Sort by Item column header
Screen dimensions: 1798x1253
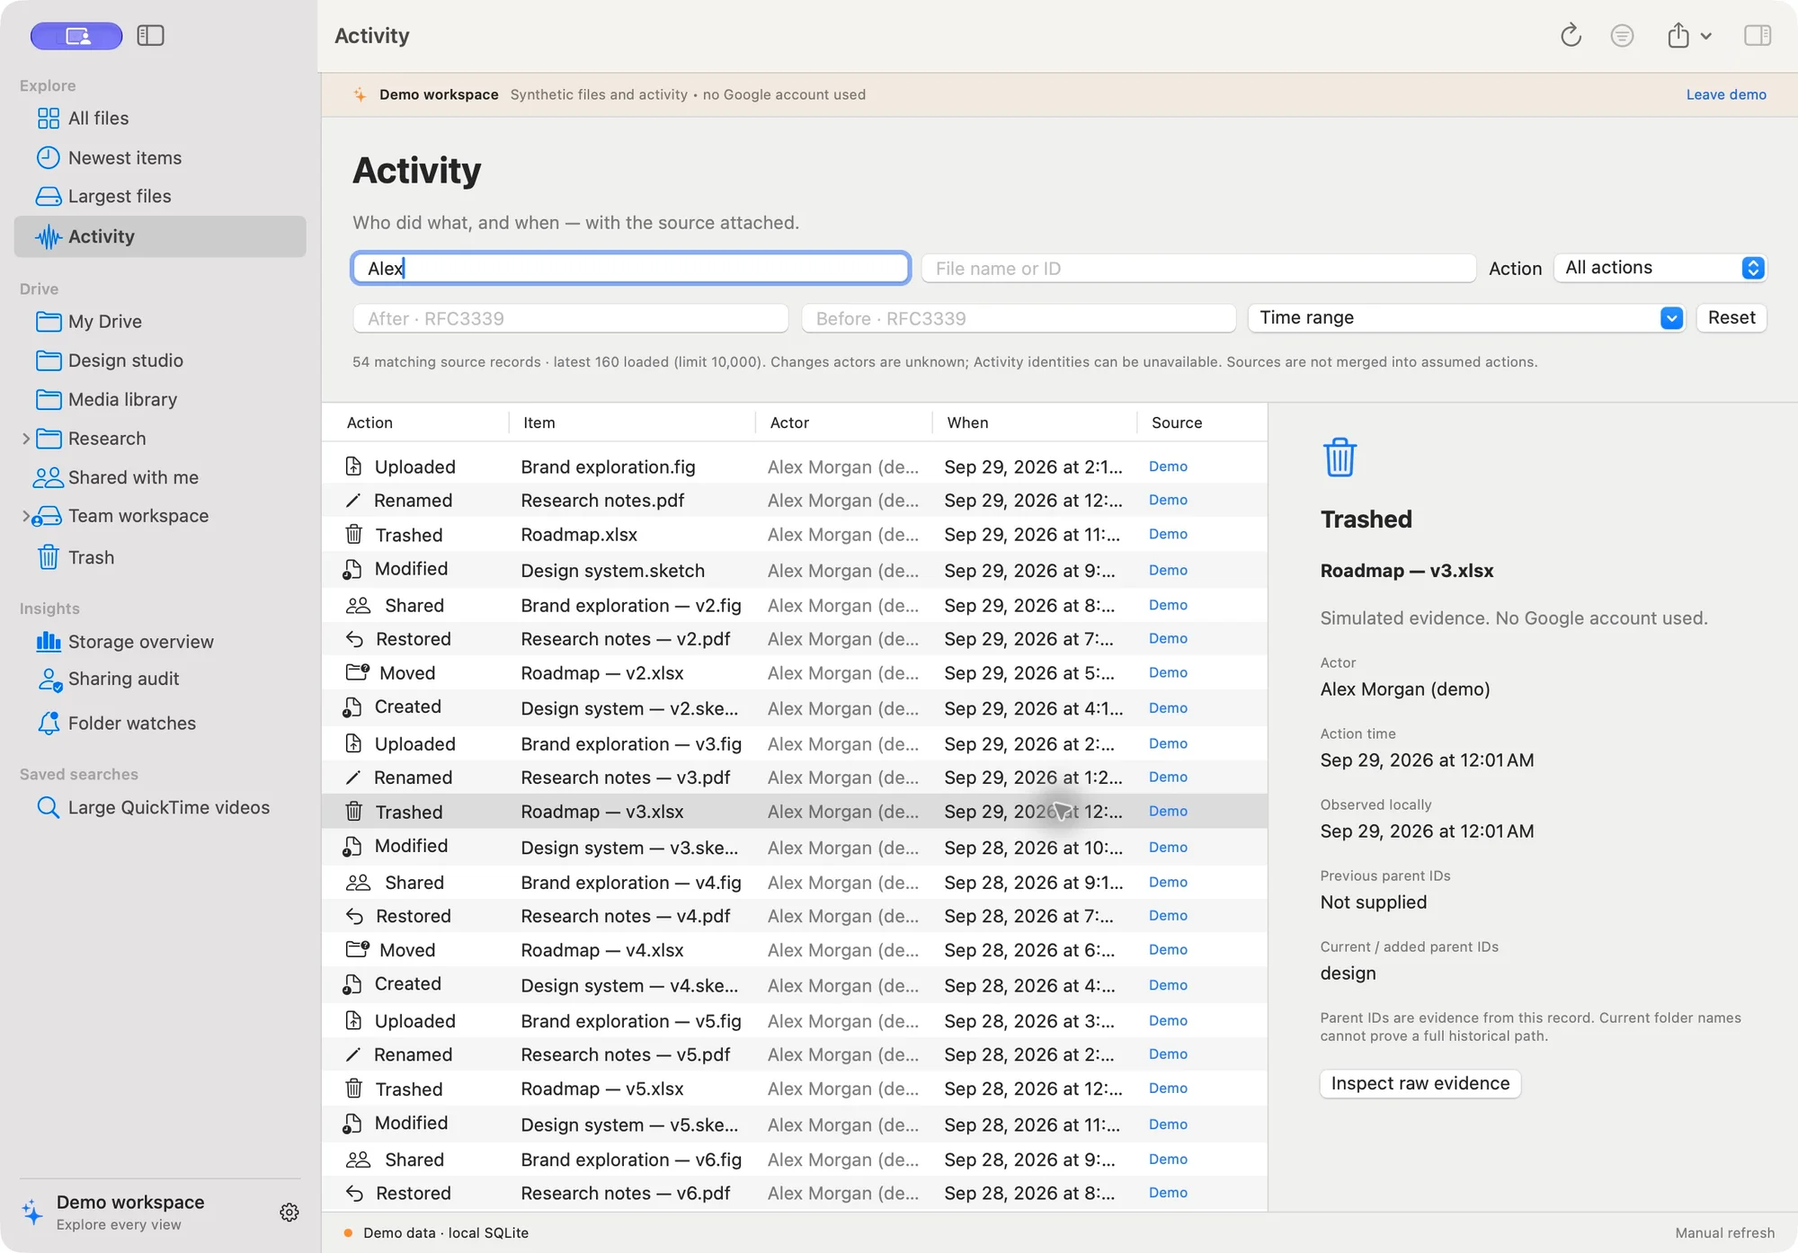pos(539,422)
